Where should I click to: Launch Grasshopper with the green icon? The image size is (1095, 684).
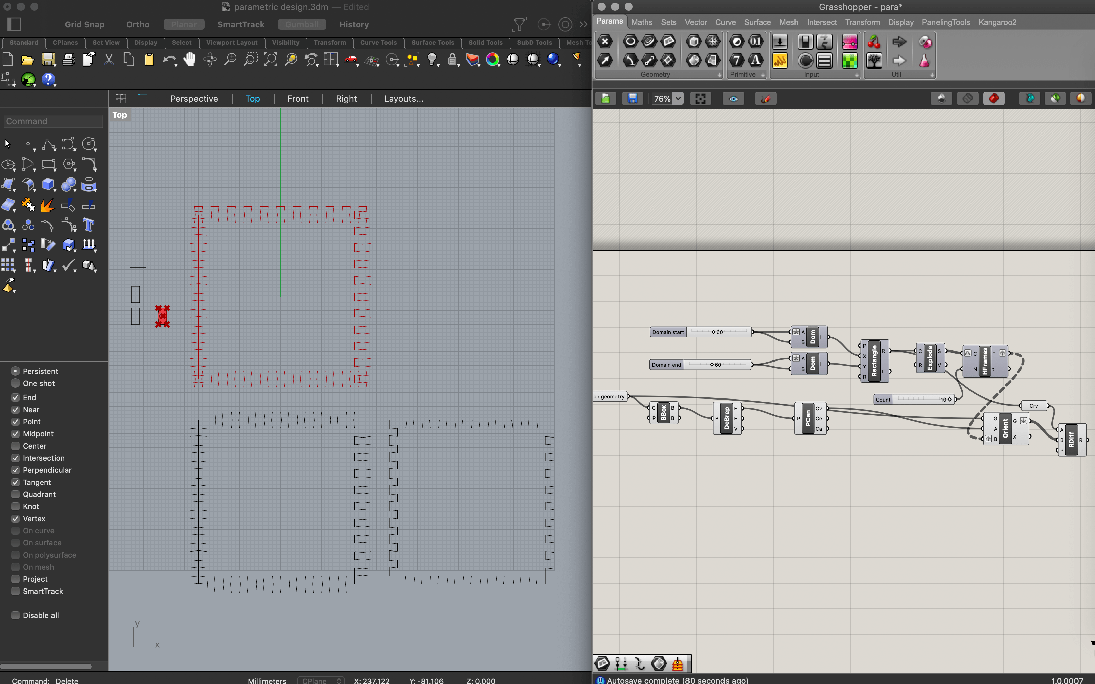point(28,80)
